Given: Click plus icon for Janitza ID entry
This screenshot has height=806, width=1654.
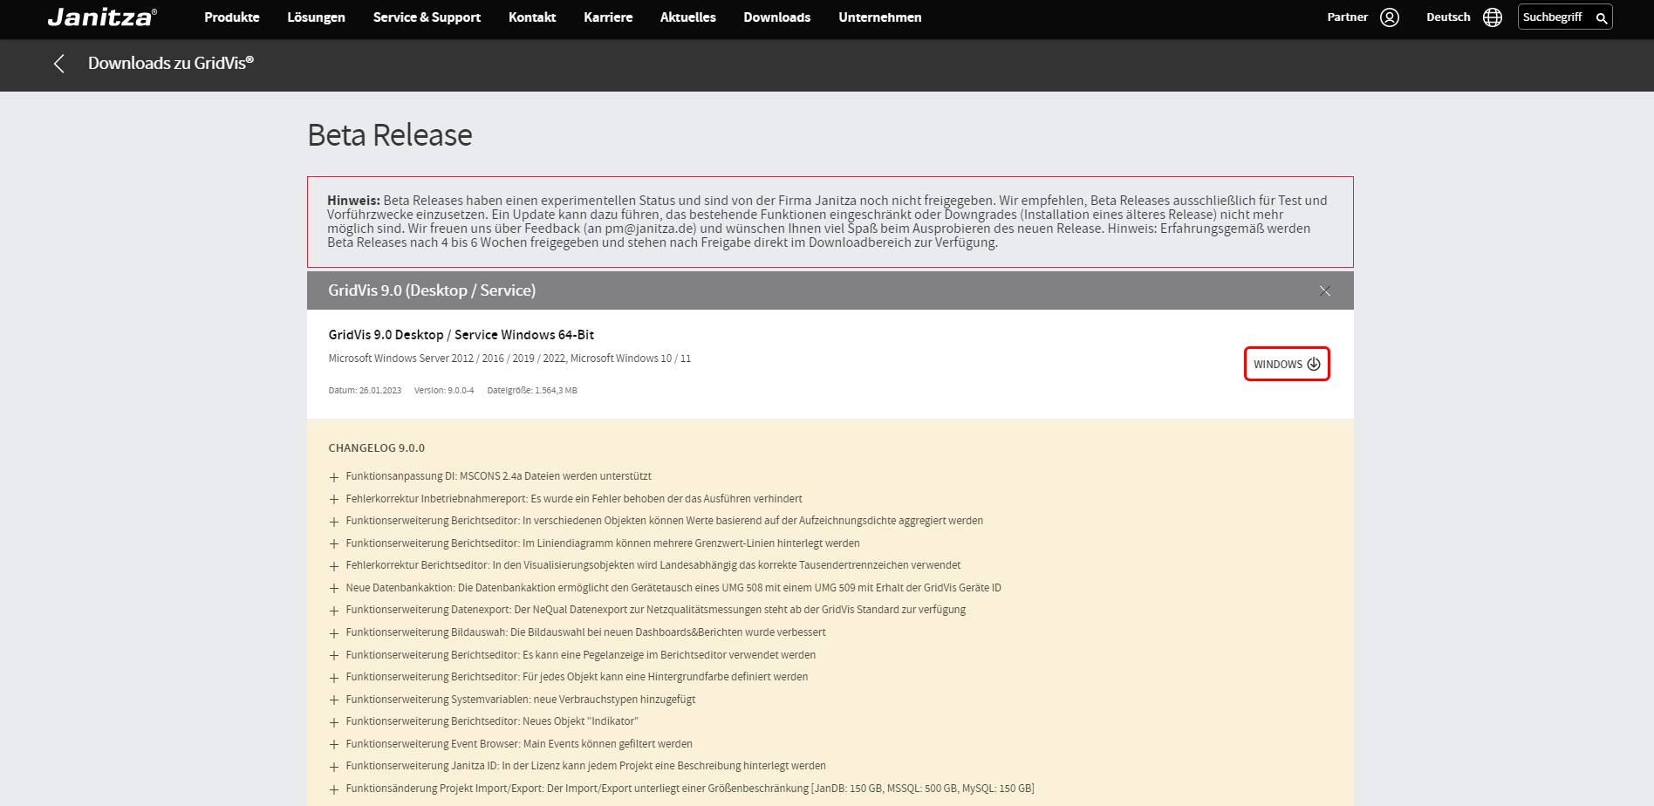Looking at the screenshot, I should tap(333, 767).
